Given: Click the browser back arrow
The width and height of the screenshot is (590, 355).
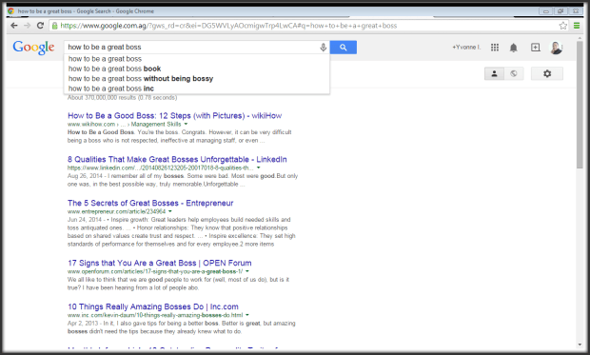Looking at the screenshot, I should [x=14, y=26].
